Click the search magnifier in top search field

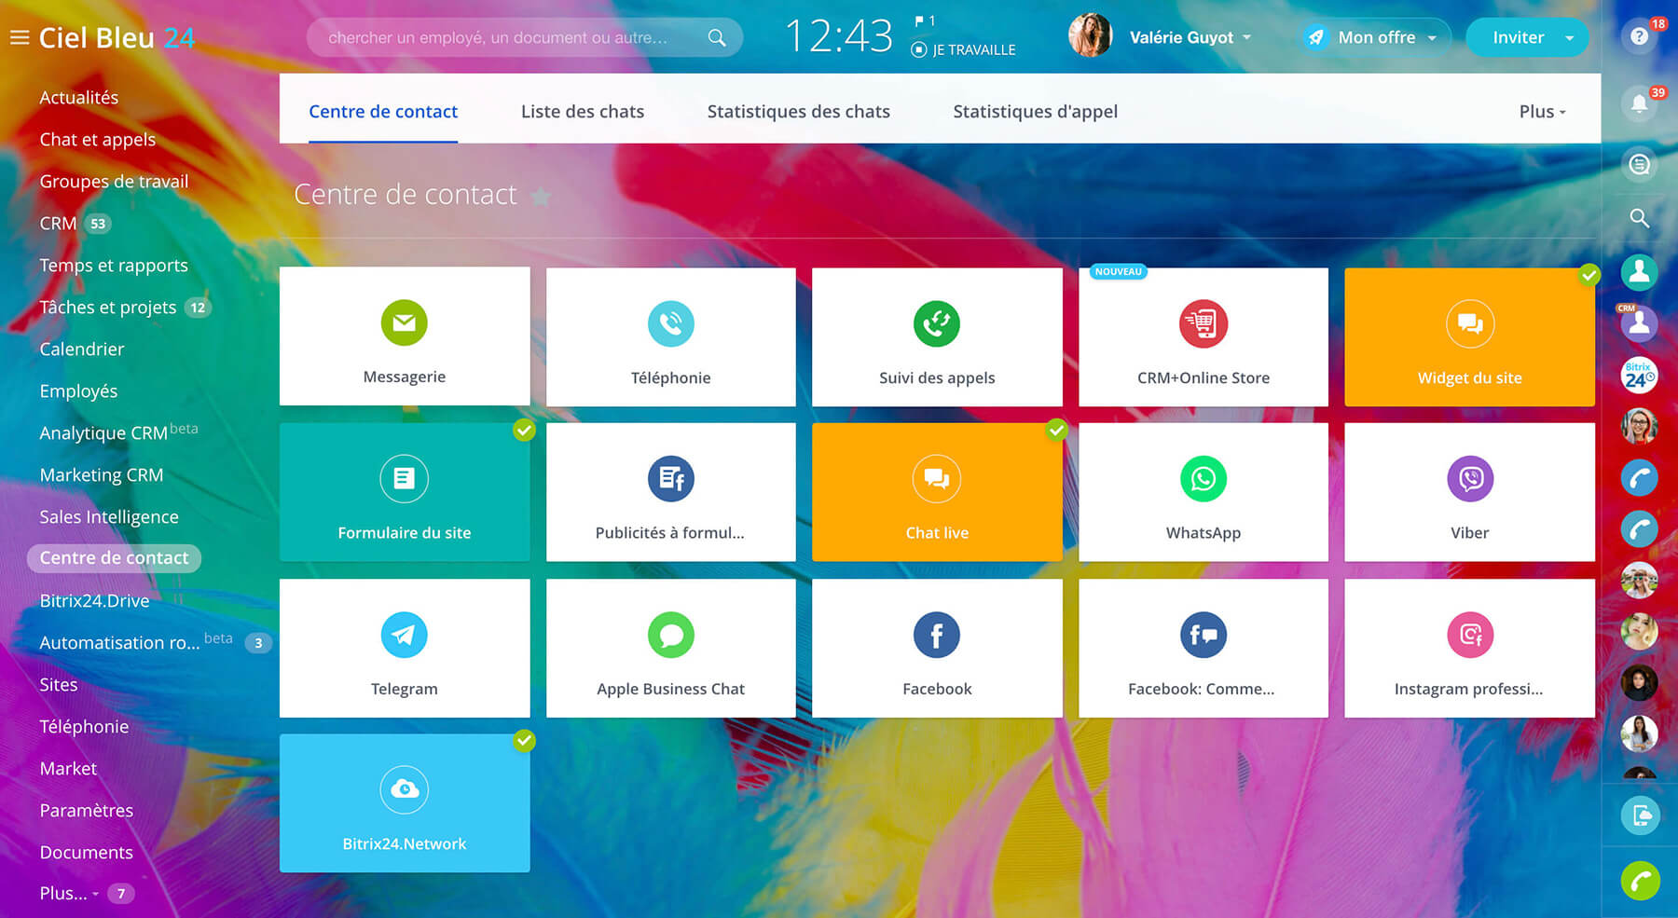click(716, 37)
